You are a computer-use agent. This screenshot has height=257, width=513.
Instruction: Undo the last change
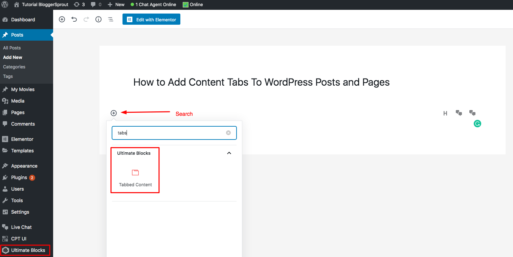74,19
